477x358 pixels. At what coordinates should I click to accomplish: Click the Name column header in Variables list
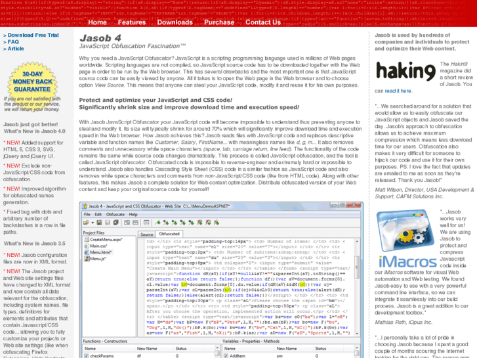click(x=248, y=349)
